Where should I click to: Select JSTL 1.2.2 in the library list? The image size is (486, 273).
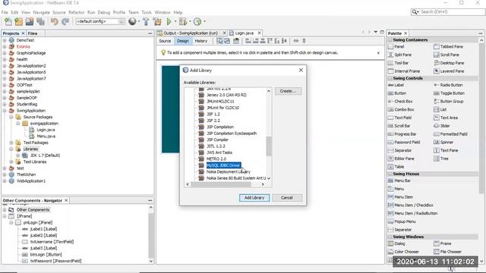pyautogui.click(x=216, y=146)
